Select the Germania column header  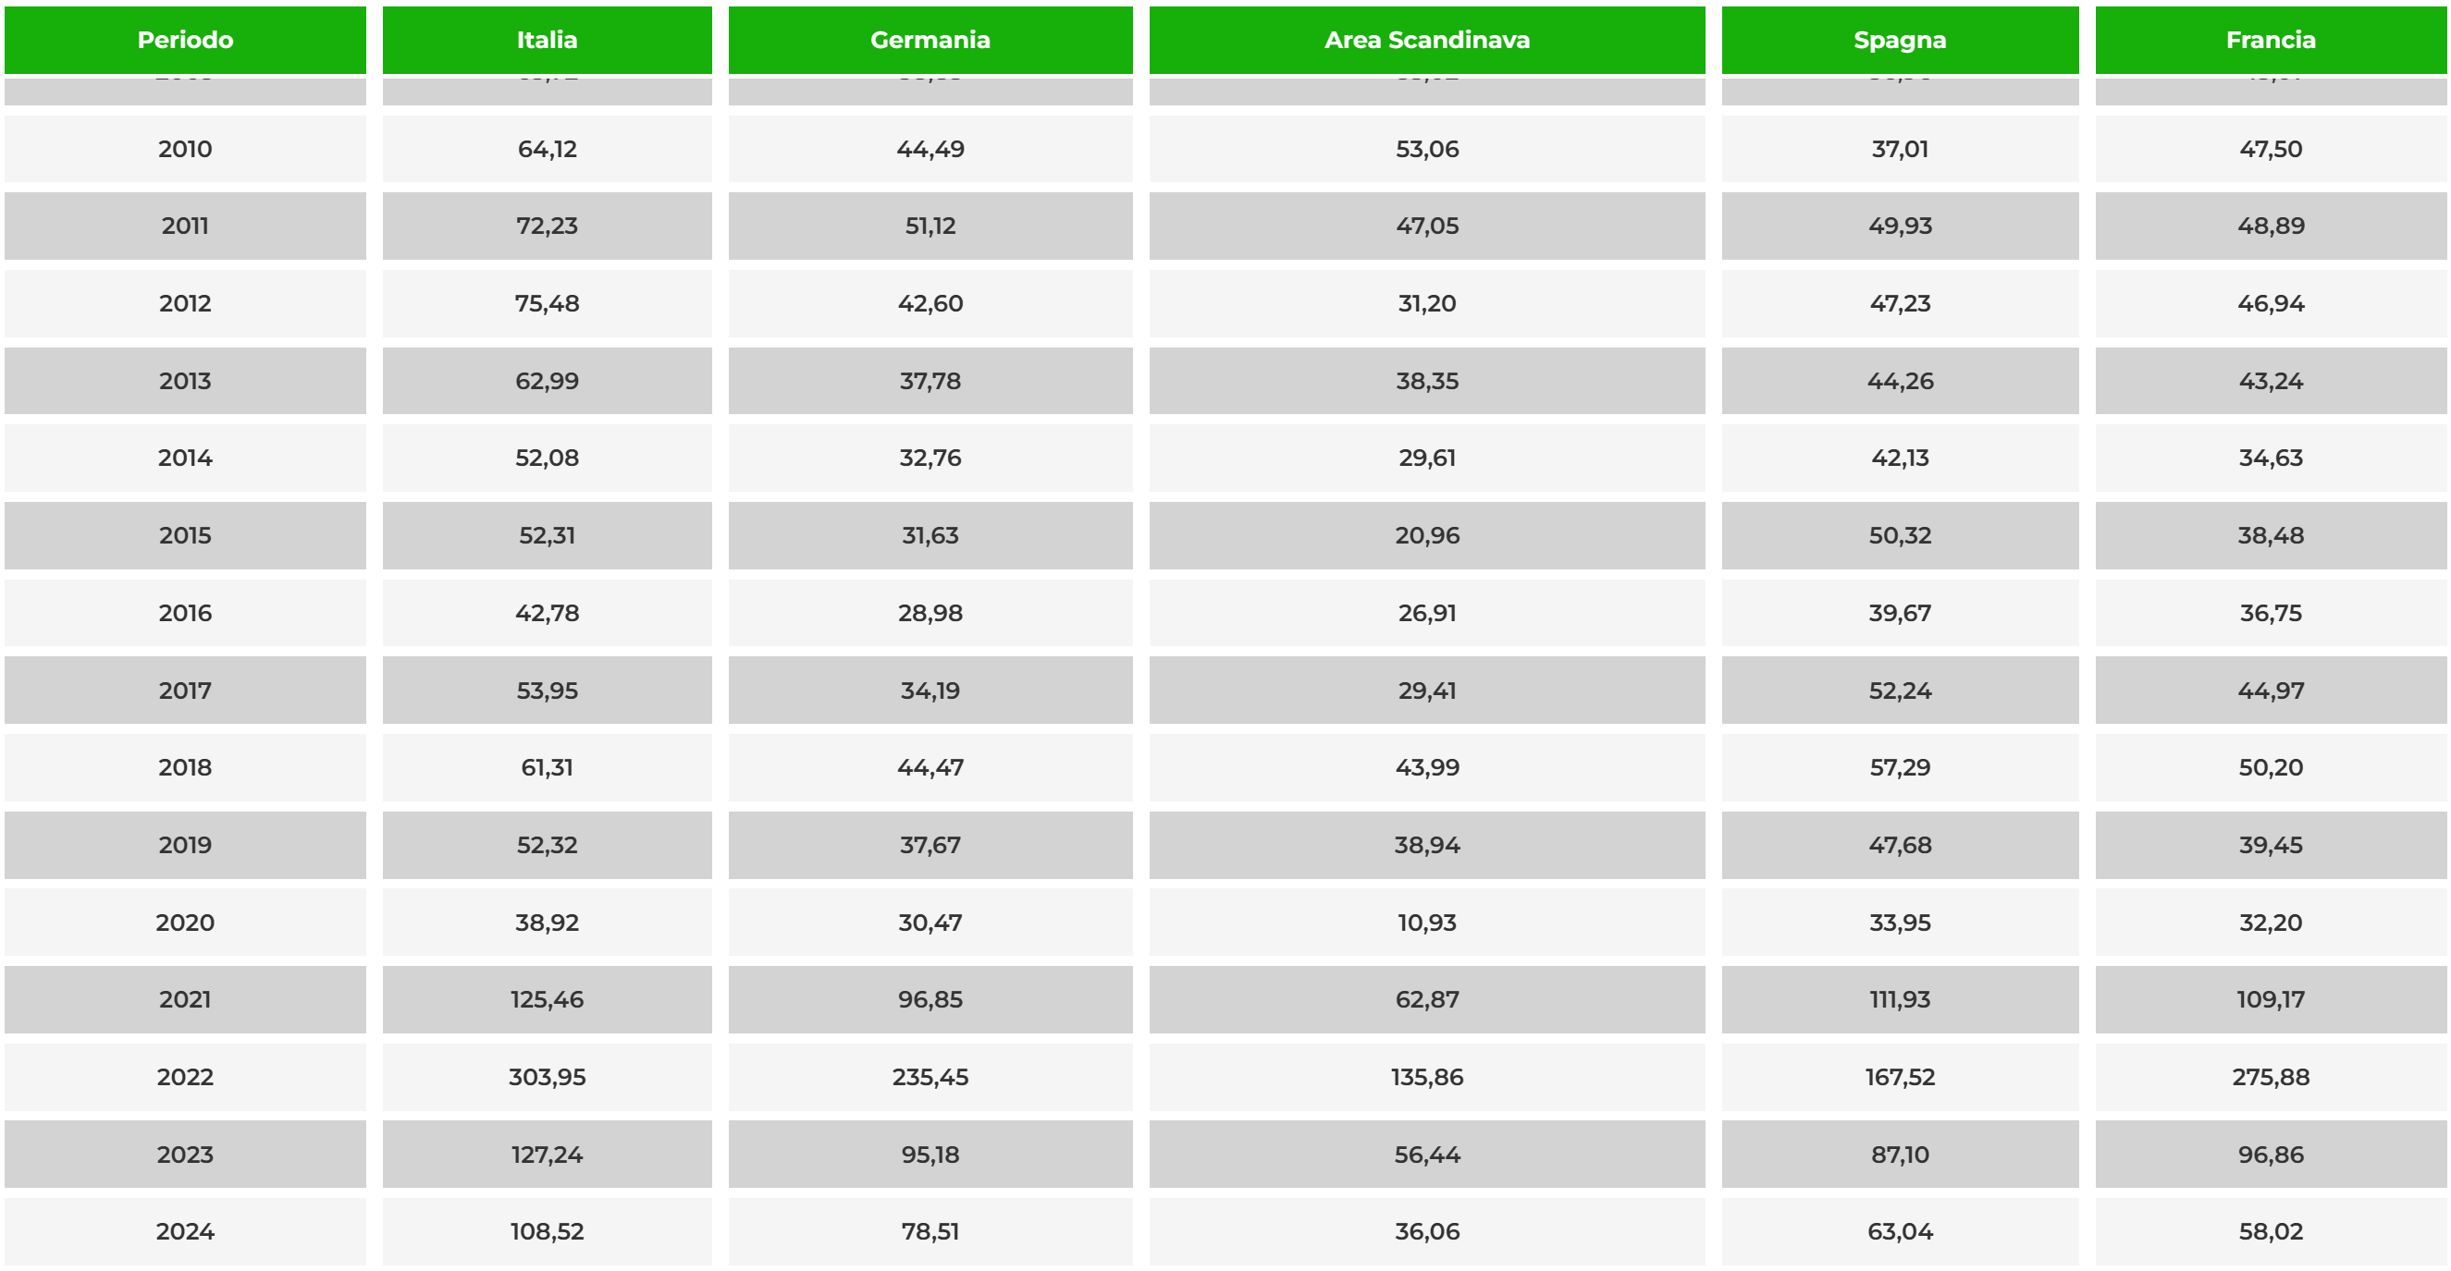(930, 40)
